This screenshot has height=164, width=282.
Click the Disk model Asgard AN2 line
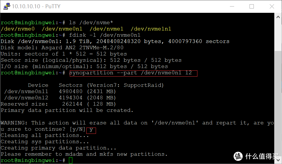(x=62, y=48)
